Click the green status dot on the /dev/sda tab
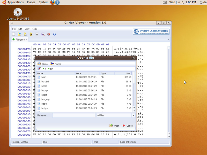The height and width of the screenshot is (155, 207). 13,40
